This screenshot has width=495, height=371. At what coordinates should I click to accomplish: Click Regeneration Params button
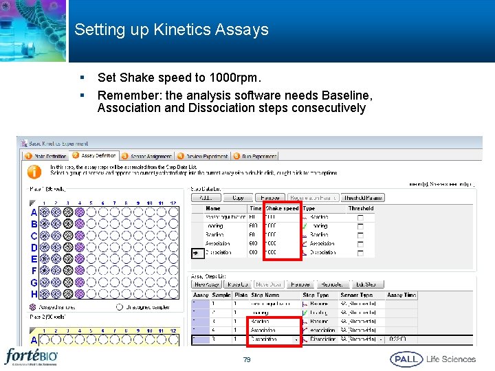click(313, 198)
